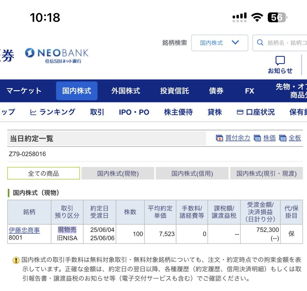Image resolution: width=307 pixels, height=291 pixels.
Task: Click the 25/06/06 settlement date
Action: click(102, 238)
